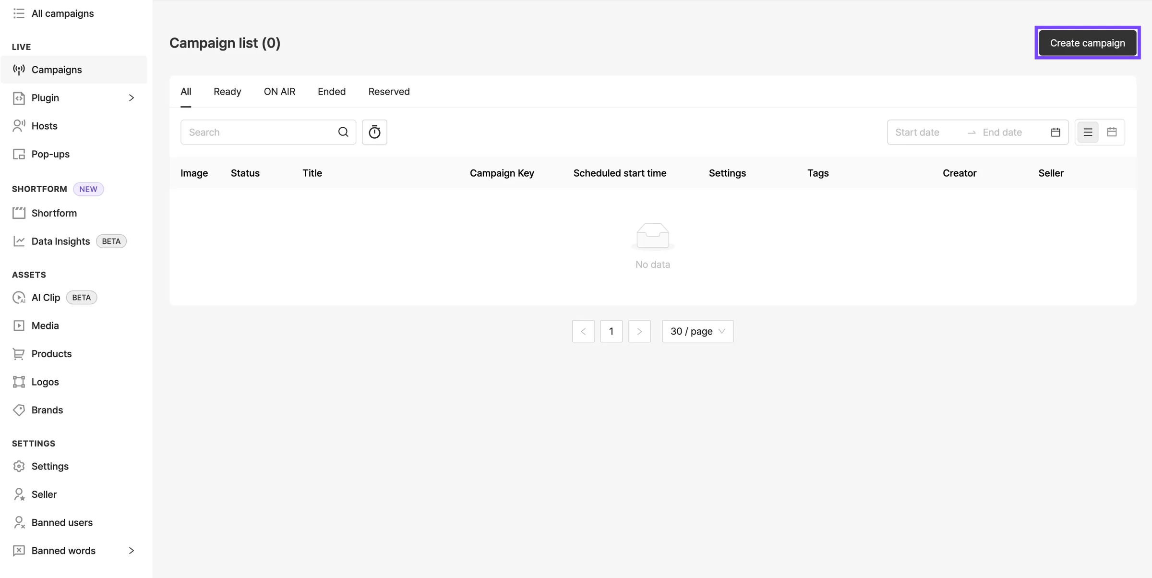Click the Creator column header

pos(959,173)
